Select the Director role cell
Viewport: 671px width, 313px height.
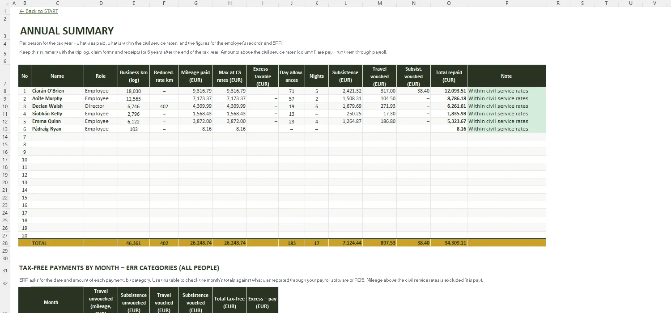[101, 106]
